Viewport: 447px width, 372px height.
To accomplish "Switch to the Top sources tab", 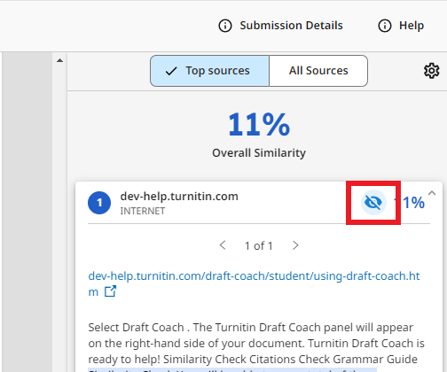I will click(x=209, y=71).
